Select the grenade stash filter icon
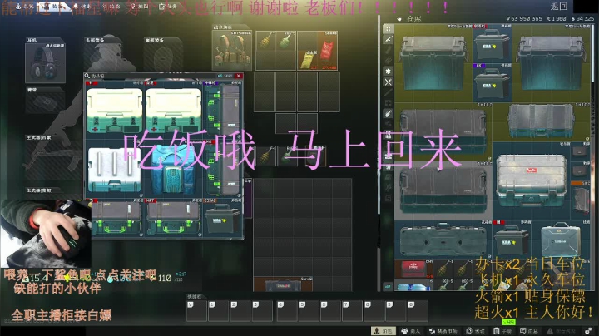Image resolution: width=599 pixels, height=336 pixels. [389, 114]
